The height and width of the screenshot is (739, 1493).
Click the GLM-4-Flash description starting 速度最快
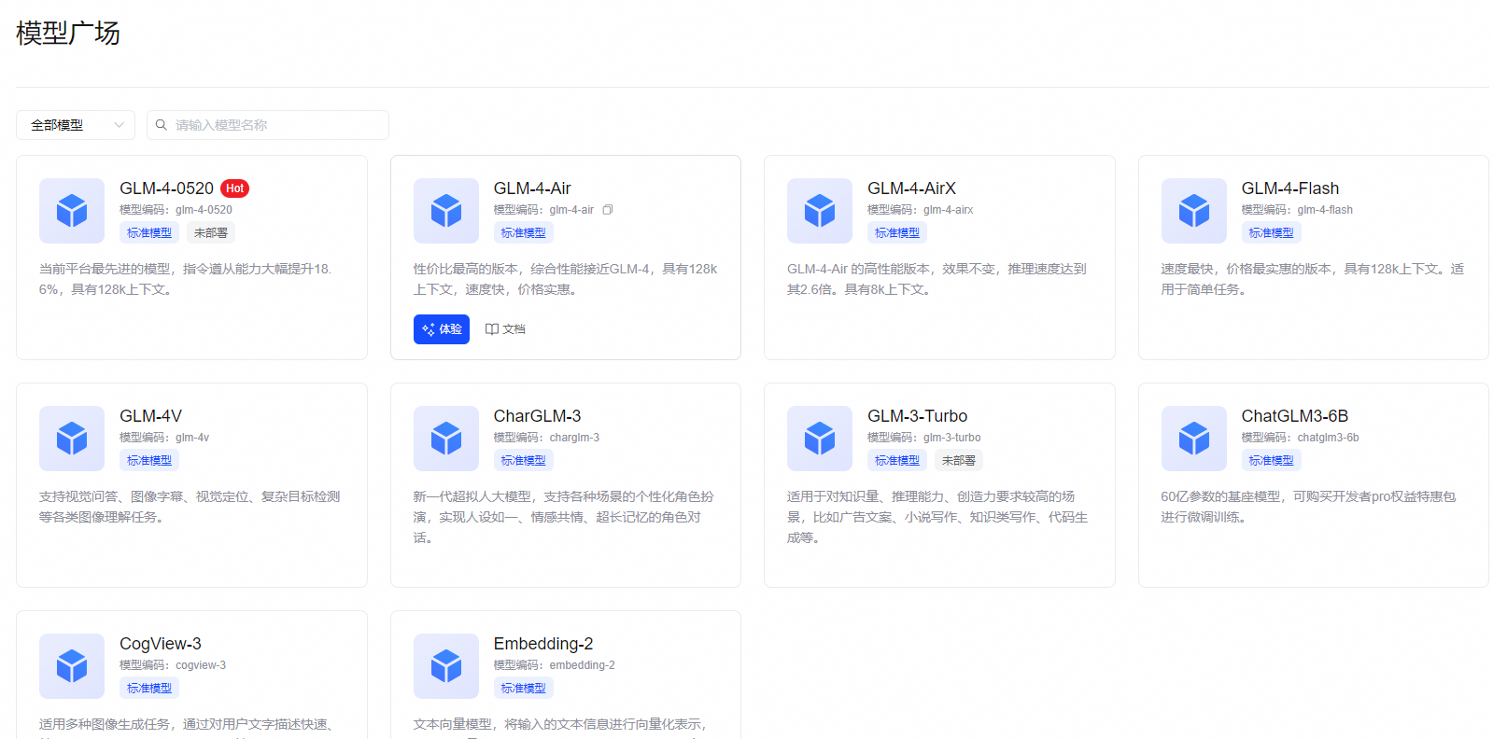click(1312, 279)
